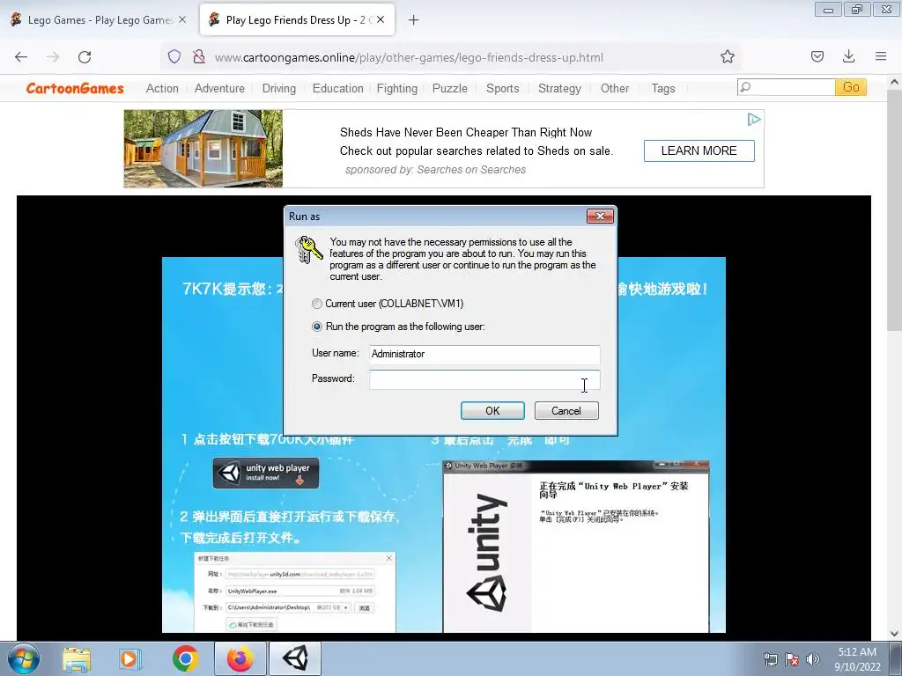Click the Unity taskbar icon
The width and height of the screenshot is (902, 676).
[295, 658]
